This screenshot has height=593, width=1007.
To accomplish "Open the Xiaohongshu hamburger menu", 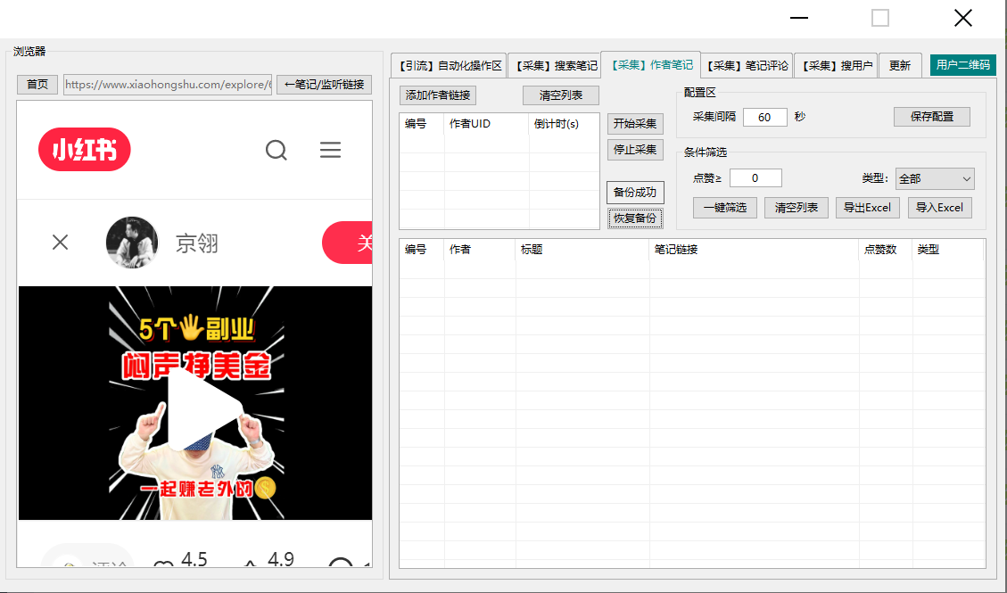I will (x=330, y=150).
